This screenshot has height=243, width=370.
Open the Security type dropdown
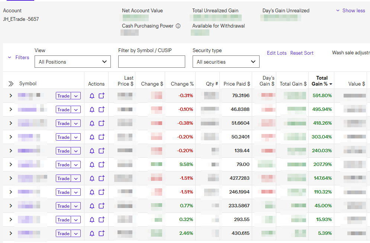click(226, 62)
